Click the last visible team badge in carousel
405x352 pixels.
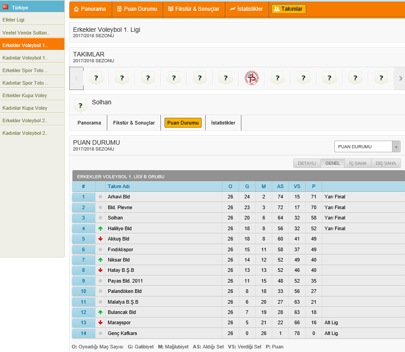(x=381, y=78)
